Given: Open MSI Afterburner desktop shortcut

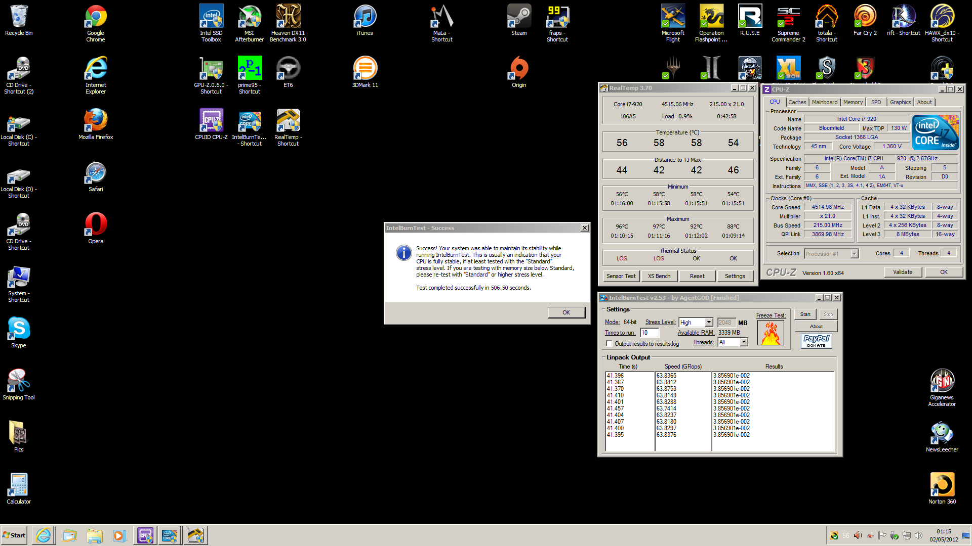Looking at the screenshot, I should point(250,17).
